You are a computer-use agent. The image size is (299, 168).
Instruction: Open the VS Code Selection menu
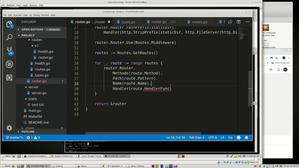(x=17, y=15)
